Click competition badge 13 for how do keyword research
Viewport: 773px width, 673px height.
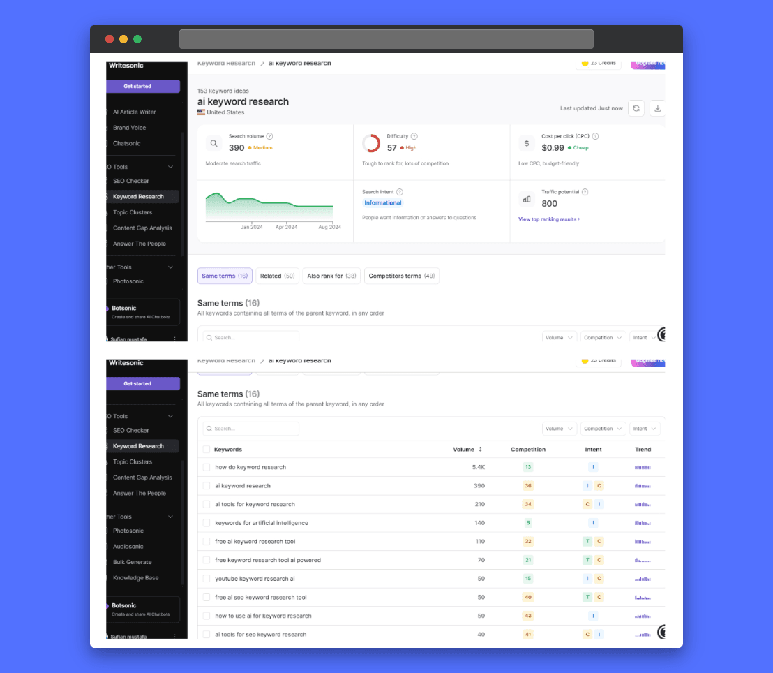tap(528, 467)
